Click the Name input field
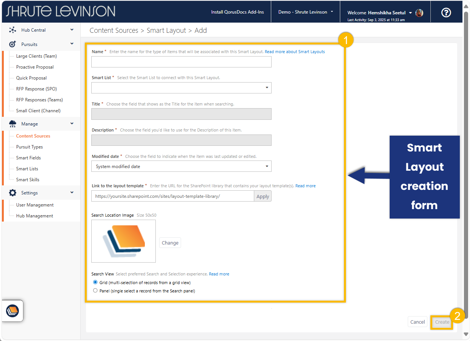 click(x=181, y=62)
